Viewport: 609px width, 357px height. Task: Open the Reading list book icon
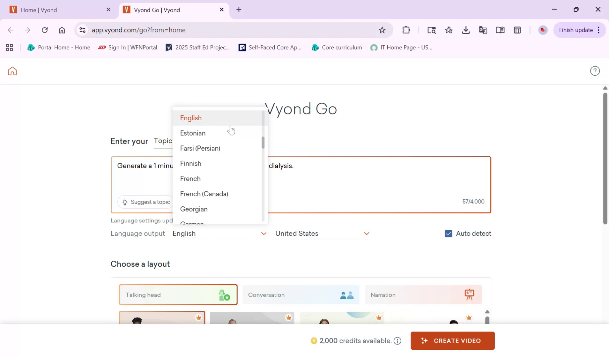(500, 30)
